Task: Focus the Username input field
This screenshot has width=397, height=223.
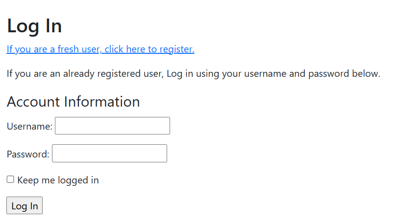Action: (x=112, y=126)
